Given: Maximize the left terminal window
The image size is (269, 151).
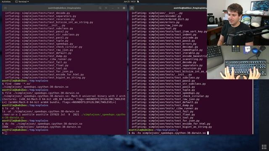Looking at the screenshot, I should (118, 8).
